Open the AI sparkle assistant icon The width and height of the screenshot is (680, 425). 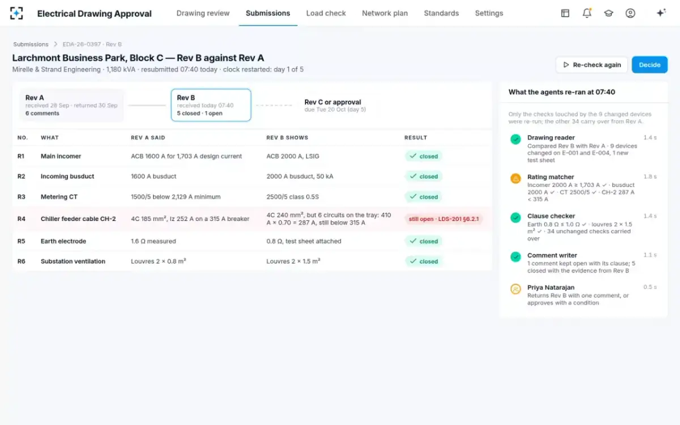click(x=661, y=13)
